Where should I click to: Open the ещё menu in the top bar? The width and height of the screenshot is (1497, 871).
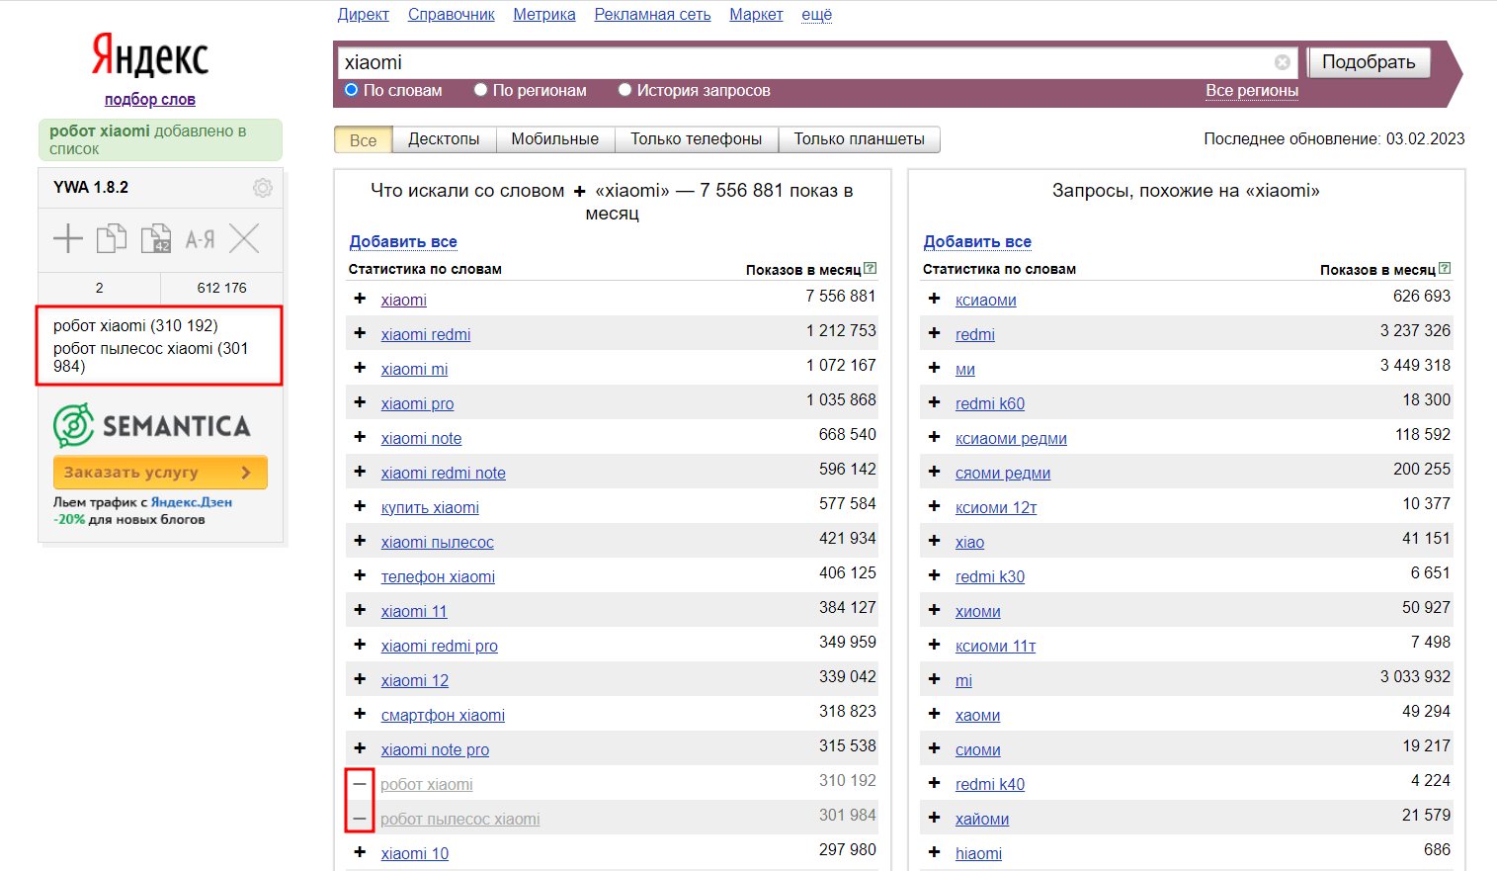point(816,14)
